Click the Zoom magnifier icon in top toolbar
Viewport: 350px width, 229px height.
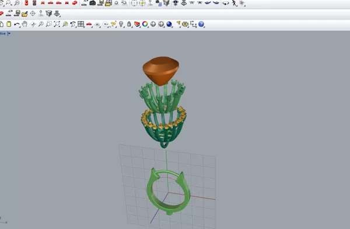[x=9, y=3]
